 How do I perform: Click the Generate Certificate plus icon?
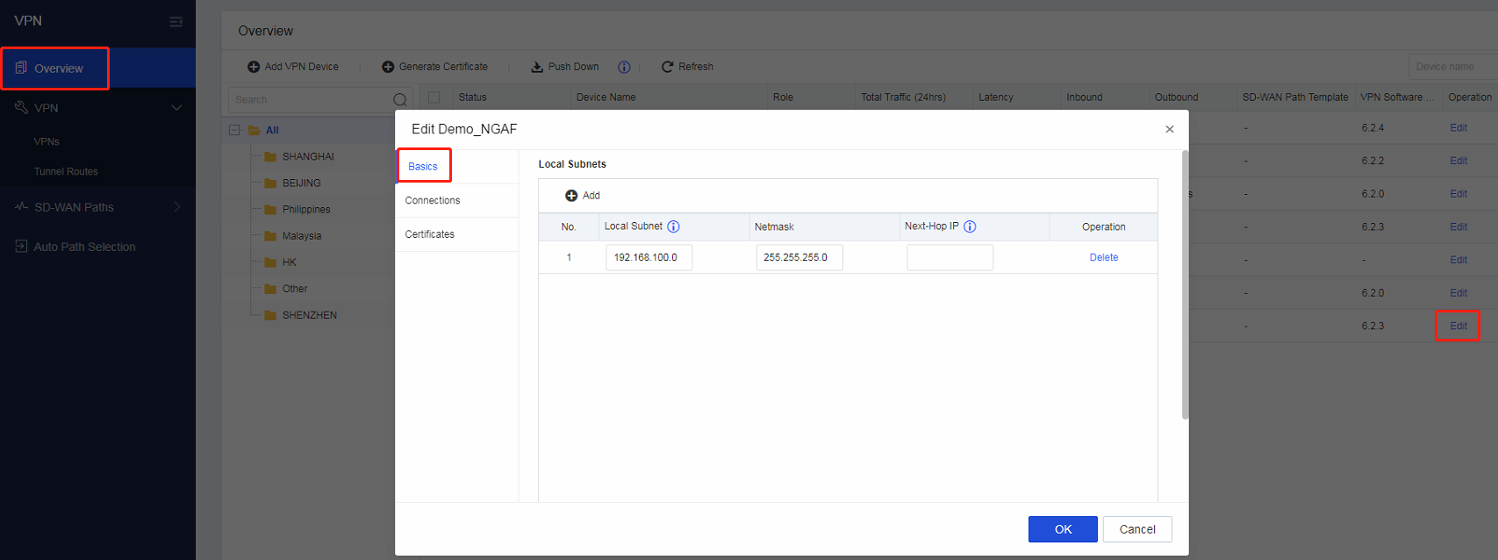(x=388, y=67)
